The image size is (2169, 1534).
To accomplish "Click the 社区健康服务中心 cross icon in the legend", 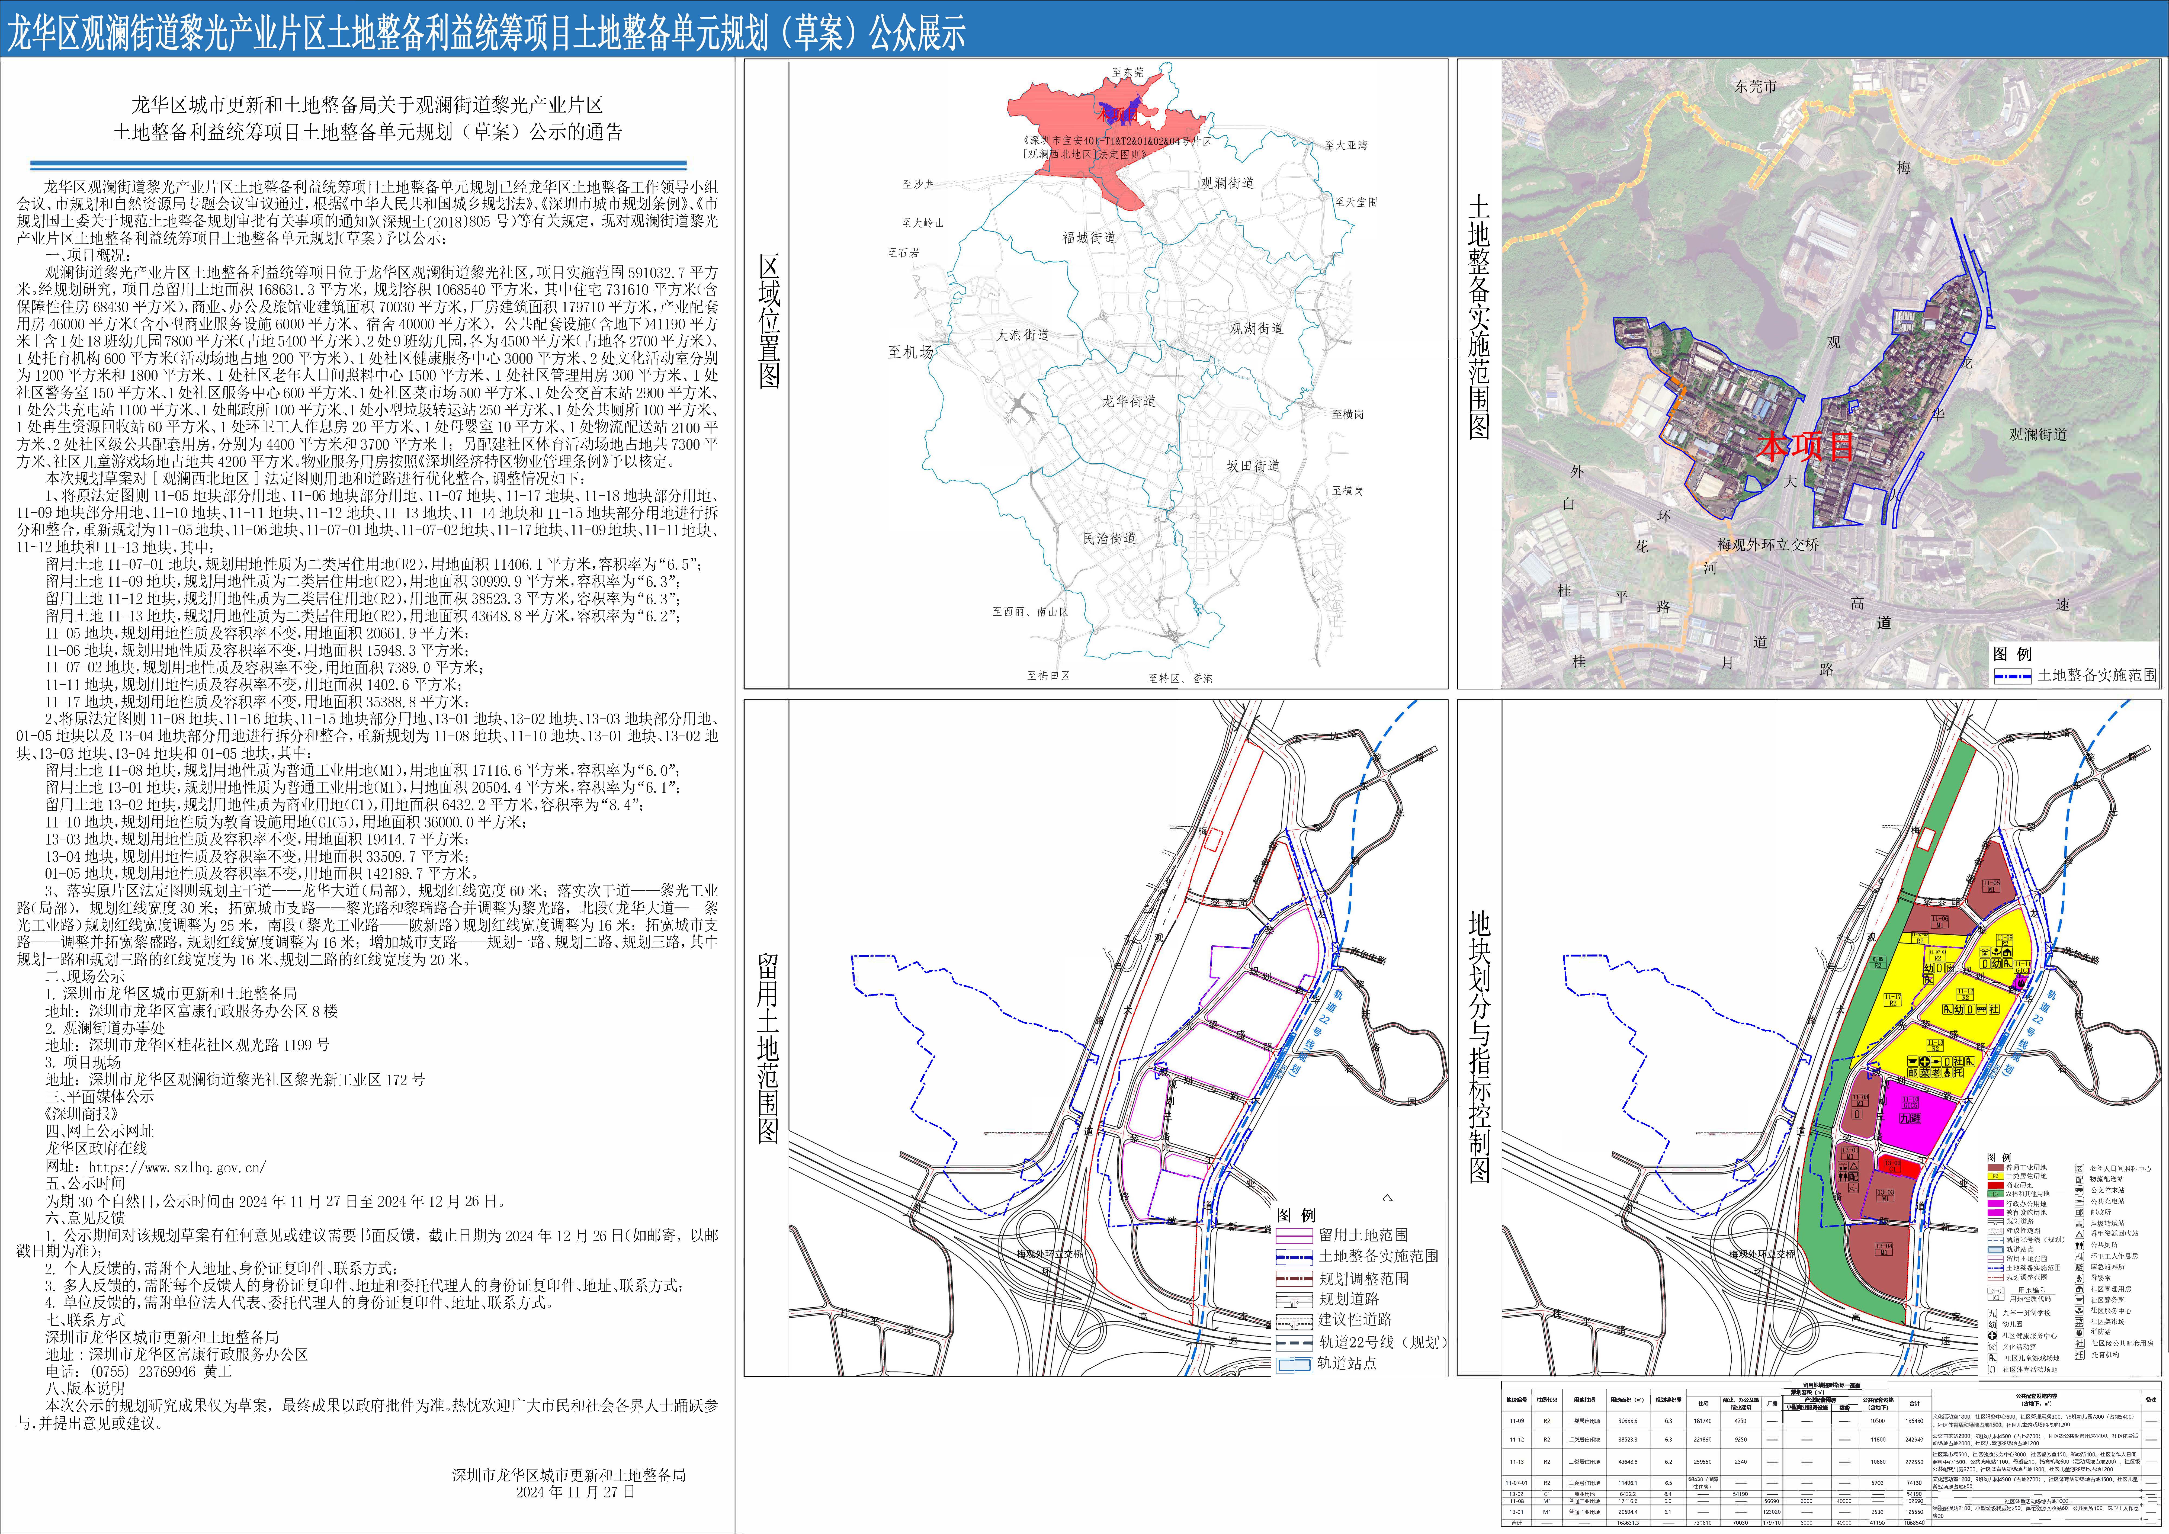I will [x=1992, y=1336].
